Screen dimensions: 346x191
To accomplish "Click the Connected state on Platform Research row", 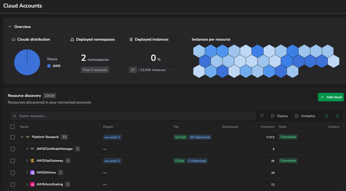I will [288, 137].
